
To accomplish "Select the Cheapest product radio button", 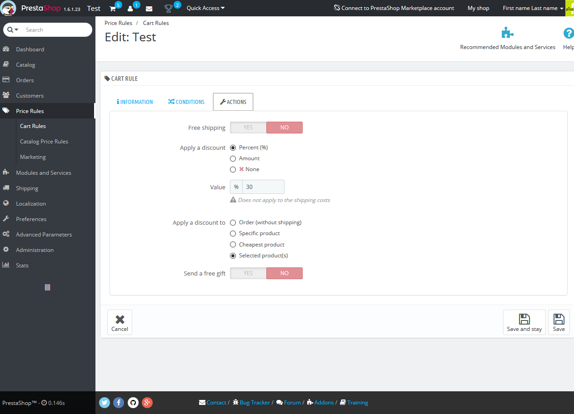I will tap(233, 244).
